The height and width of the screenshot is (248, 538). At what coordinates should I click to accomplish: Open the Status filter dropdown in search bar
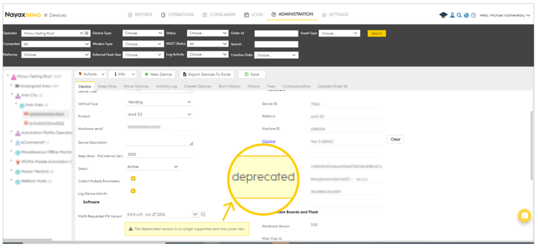point(208,33)
